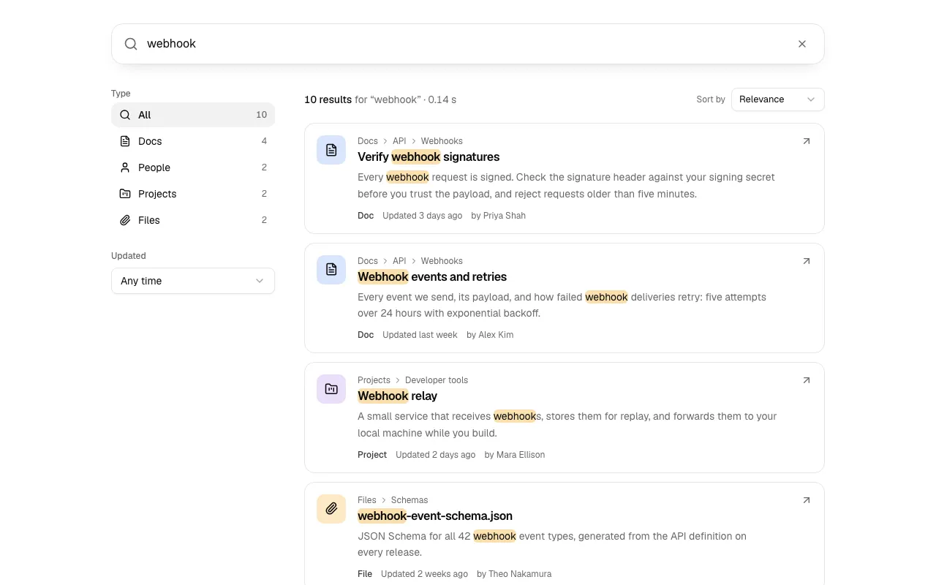Image resolution: width=936 pixels, height=585 pixels.
Task: Open Webhook events and retries via arrow icon
Action: pyautogui.click(x=807, y=261)
